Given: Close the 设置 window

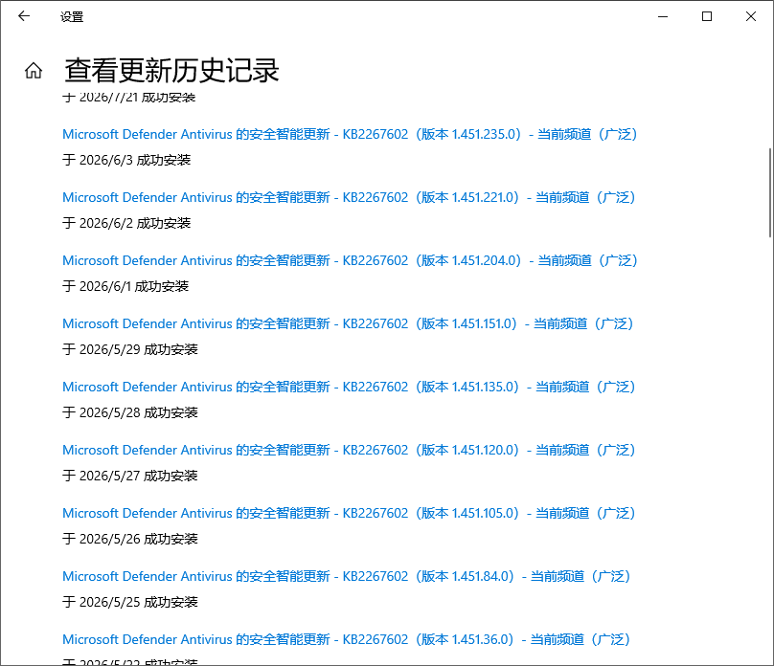Looking at the screenshot, I should (751, 17).
